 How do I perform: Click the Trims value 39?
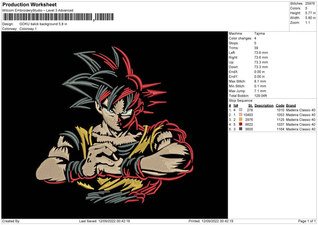[256, 48]
